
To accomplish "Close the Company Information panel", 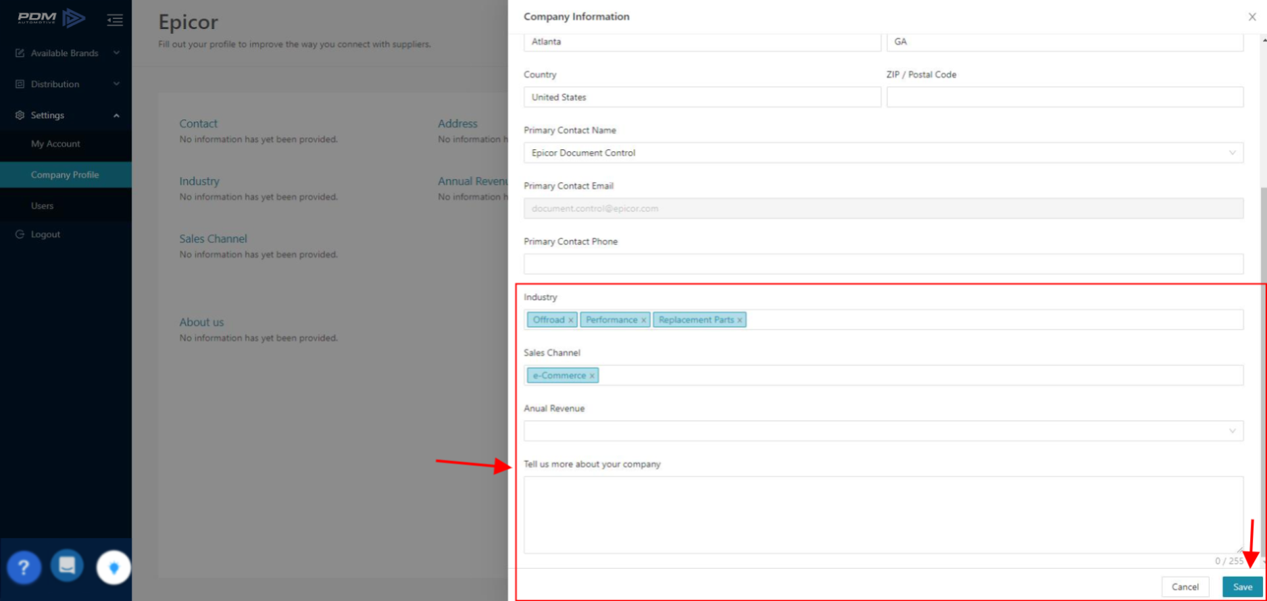I will 1251,17.
